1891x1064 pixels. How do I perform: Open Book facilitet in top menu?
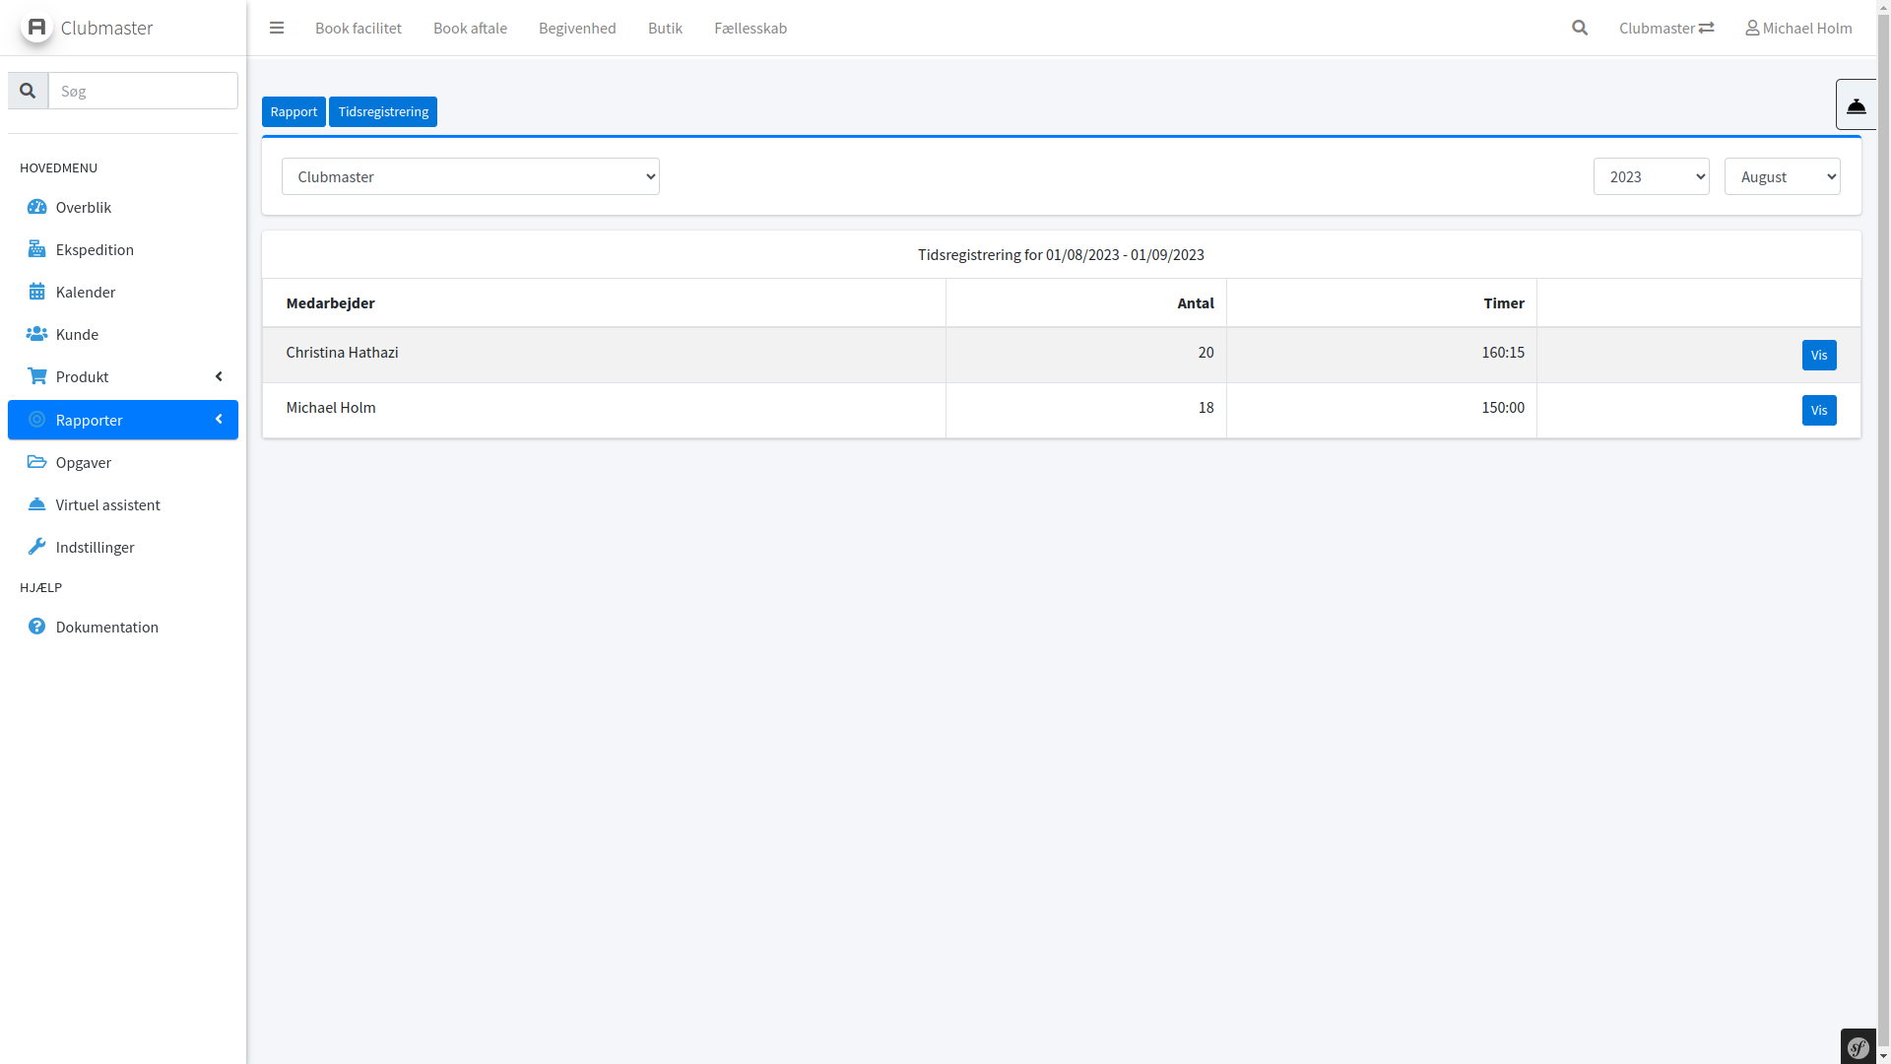pos(359,28)
